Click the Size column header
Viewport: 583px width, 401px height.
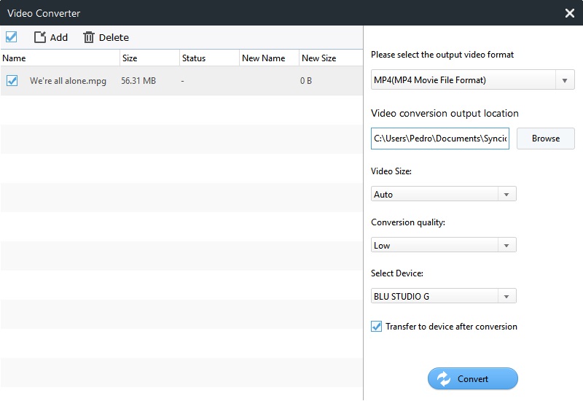[x=149, y=58]
